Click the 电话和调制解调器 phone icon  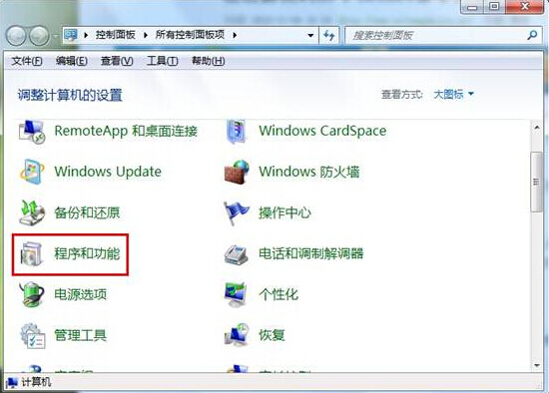tap(237, 254)
